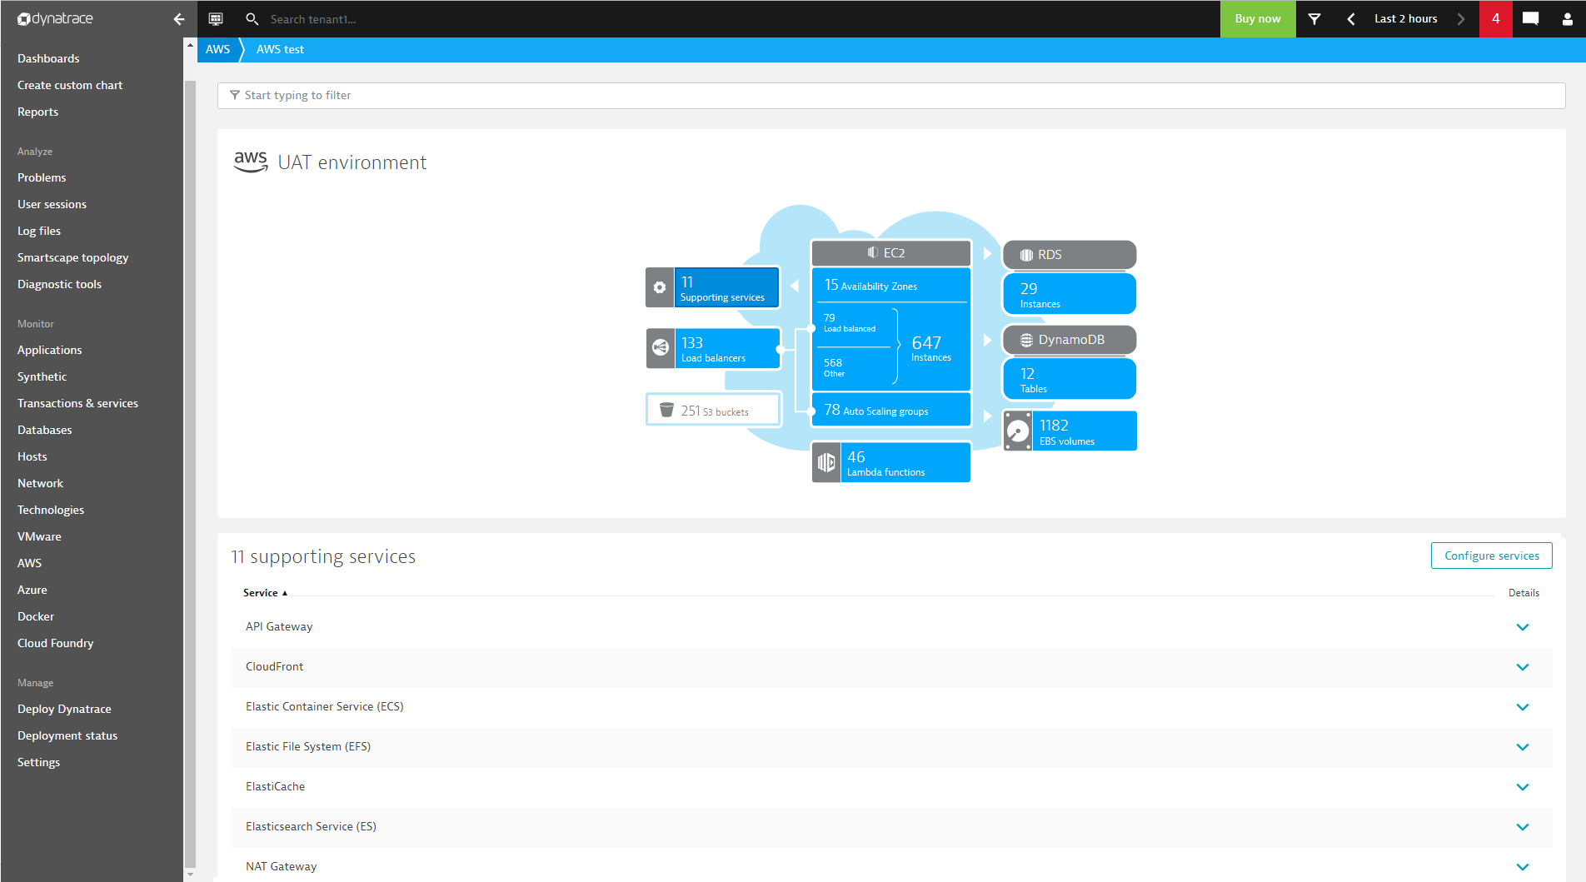Focus the Search tenant1 field
The height and width of the screenshot is (882, 1586).
coord(312,18)
